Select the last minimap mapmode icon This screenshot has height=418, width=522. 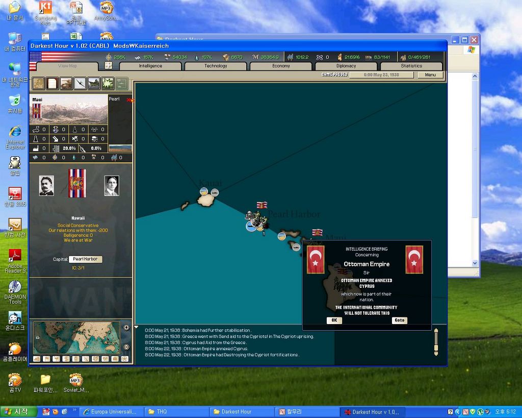[x=125, y=359]
